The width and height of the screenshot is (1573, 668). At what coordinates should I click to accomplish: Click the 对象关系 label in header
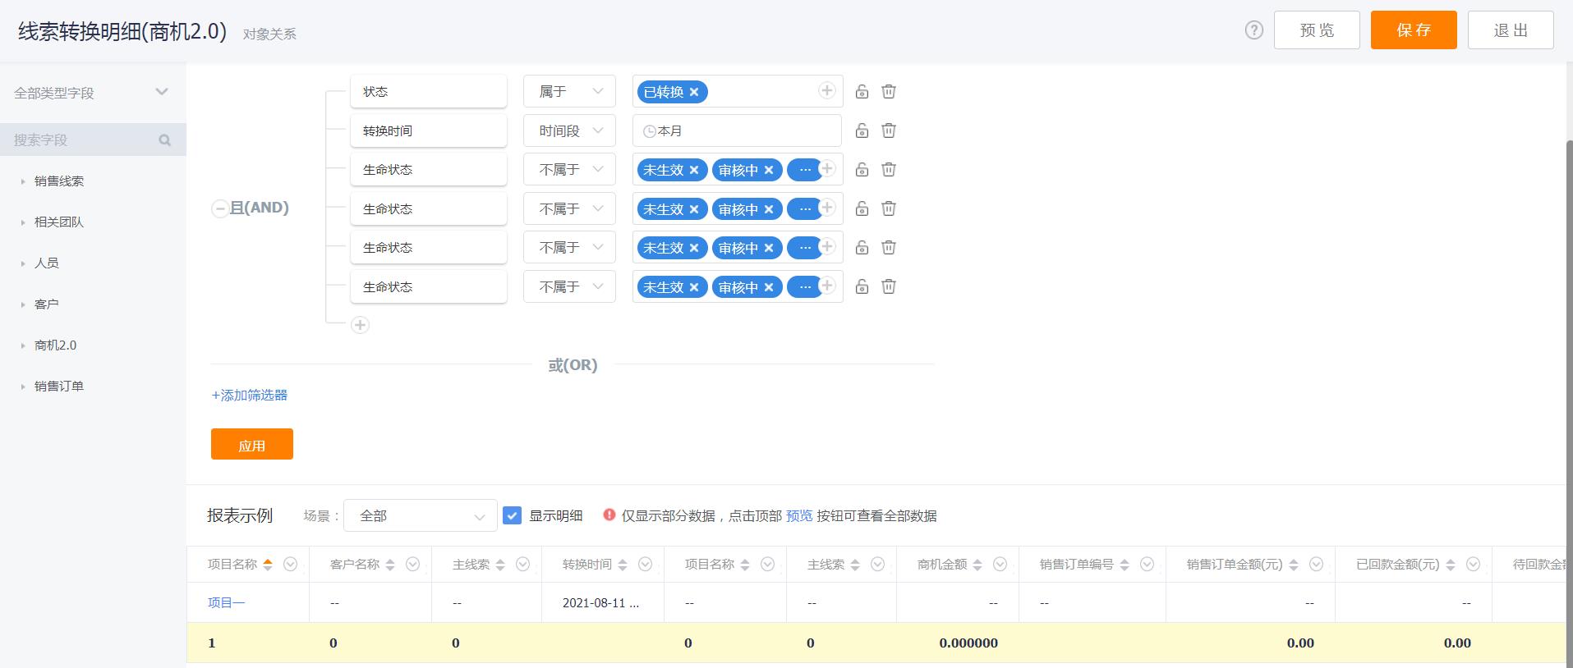[269, 34]
